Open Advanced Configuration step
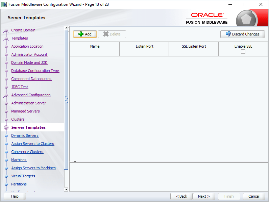Viewport: 269px width, 202px height. click(x=31, y=95)
